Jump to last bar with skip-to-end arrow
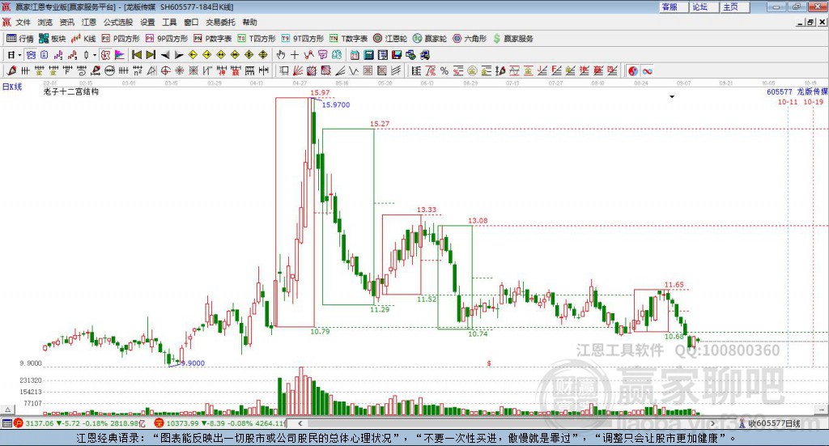The height and width of the screenshot is (446, 829). (151, 55)
